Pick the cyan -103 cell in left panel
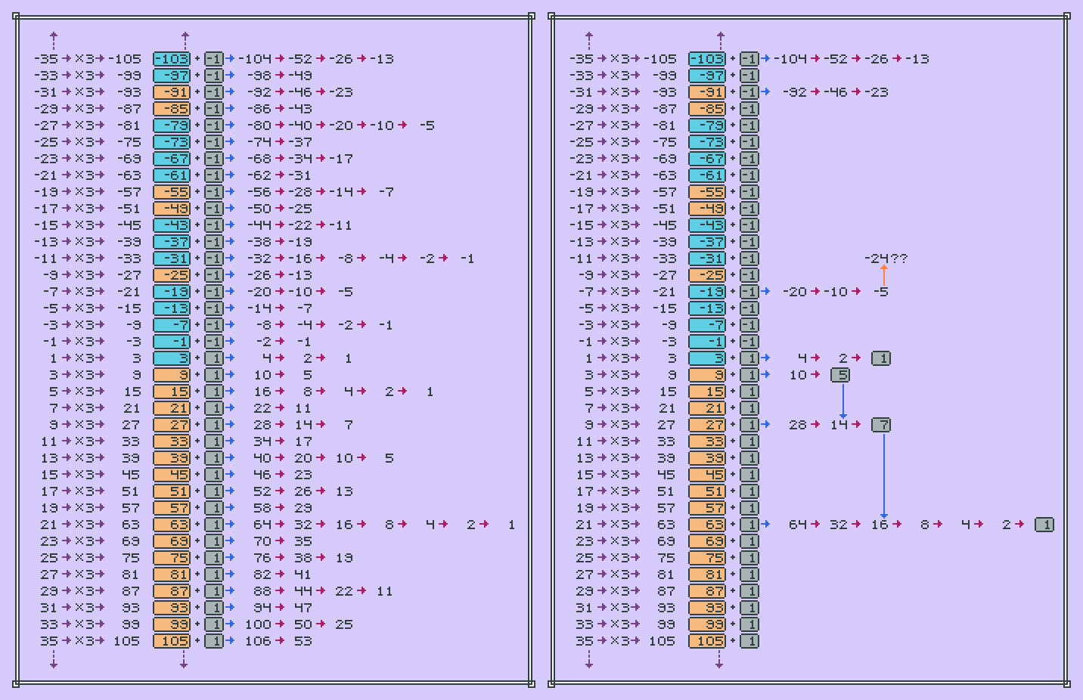Screen dimensions: 1083x700 click(172, 59)
